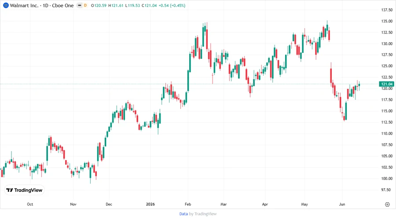The image size is (396, 219).
Task: Click the May label on time axis
Action: pos(304,204)
